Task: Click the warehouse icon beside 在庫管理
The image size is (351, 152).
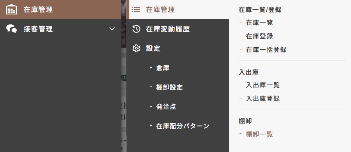Action: point(11,10)
